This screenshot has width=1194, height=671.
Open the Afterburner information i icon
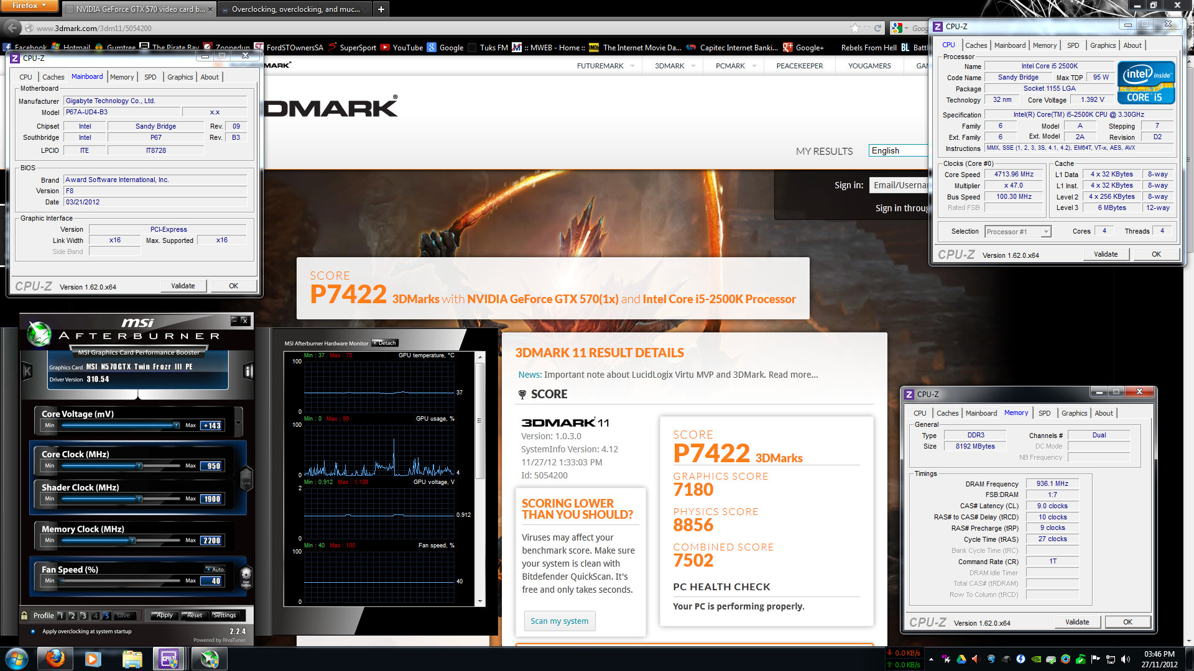click(248, 372)
